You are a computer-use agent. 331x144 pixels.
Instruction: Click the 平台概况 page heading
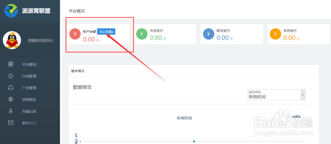pyautogui.click(x=77, y=11)
